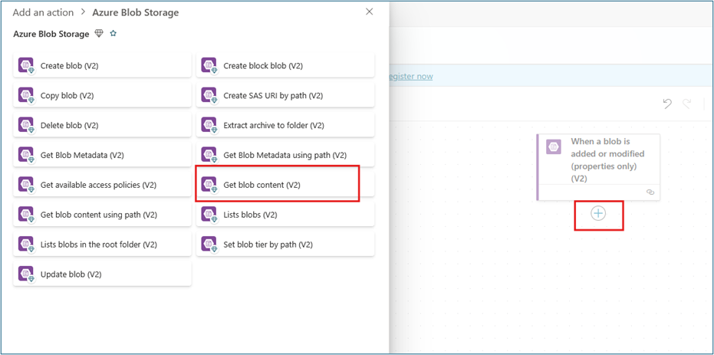Click the Get blob content (V2) action
Image resolution: width=714 pixels, height=355 pixels.
(x=285, y=185)
